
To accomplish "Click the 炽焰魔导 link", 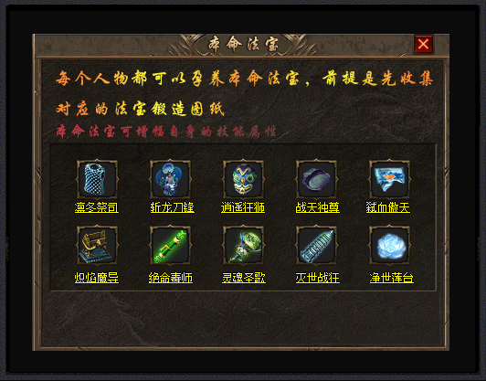I will [97, 278].
